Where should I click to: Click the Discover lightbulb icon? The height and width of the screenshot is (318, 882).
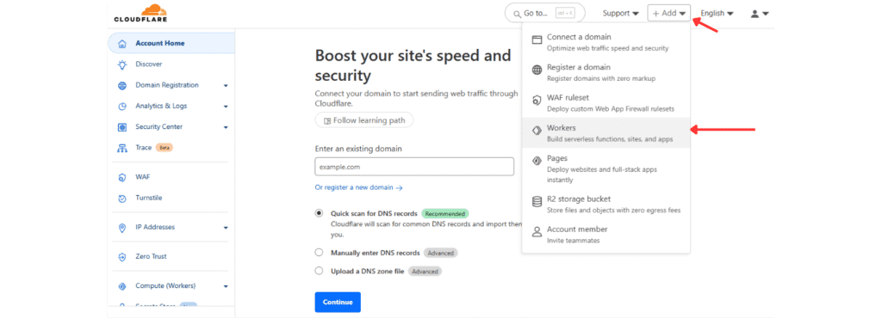pos(122,64)
